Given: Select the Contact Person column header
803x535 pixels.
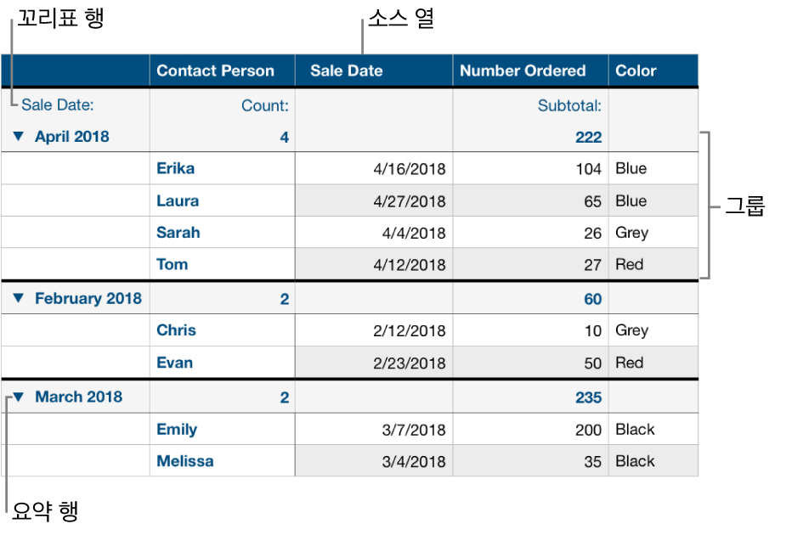Looking at the screenshot, I should click(x=216, y=71).
